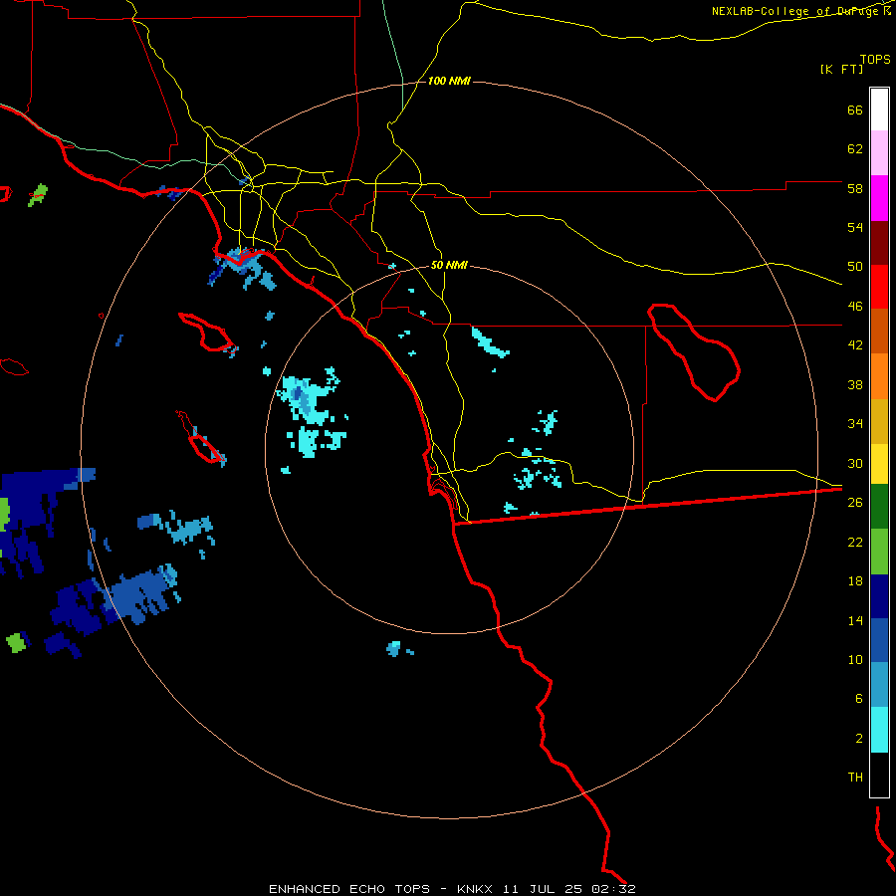Click the light pink 62 kft legend swatch
896x896 pixels.
tap(879, 152)
